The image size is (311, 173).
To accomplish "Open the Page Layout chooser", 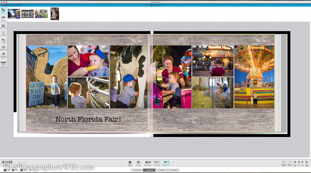I will (148, 163).
